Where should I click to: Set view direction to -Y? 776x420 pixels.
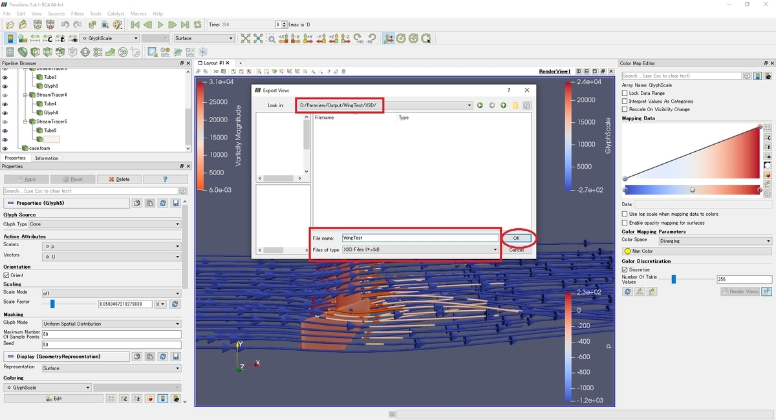click(320, 38)
